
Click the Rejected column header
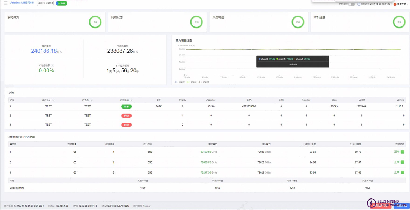[306, 100]
